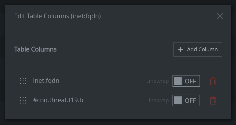
Task: Delete the inet:fqdn column with trash icon
Action: coord(213,81)
